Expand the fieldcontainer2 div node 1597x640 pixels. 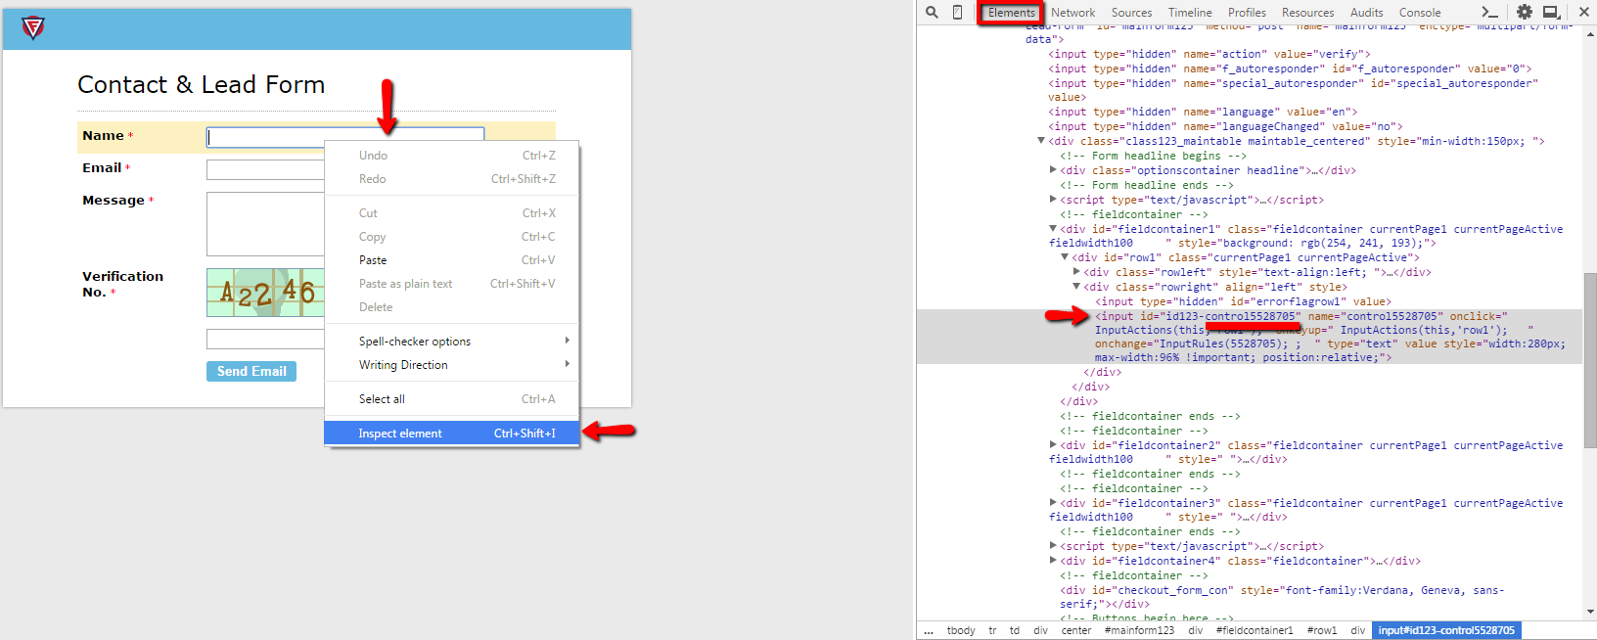(x=1053, y=445)
